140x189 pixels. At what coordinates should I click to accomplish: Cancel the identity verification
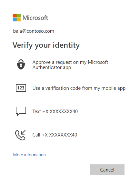[107, 170]
